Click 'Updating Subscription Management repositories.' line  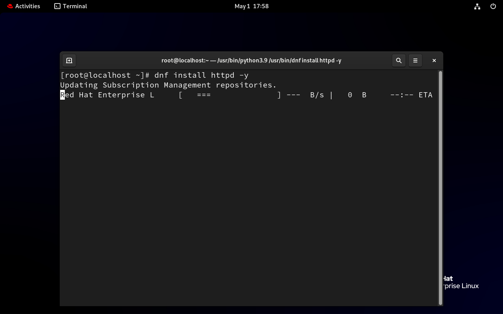(x=169, y=85)
